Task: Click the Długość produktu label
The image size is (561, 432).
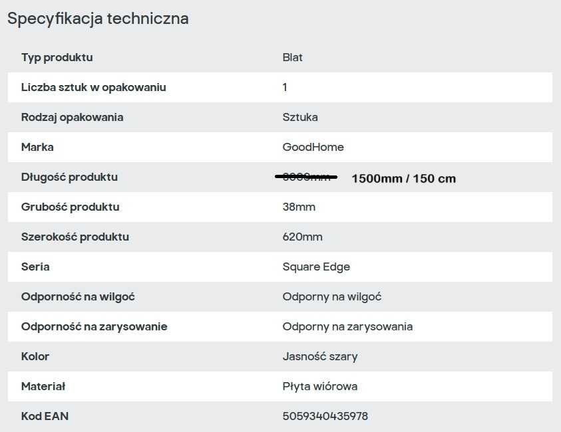Action: click(69, 177)
